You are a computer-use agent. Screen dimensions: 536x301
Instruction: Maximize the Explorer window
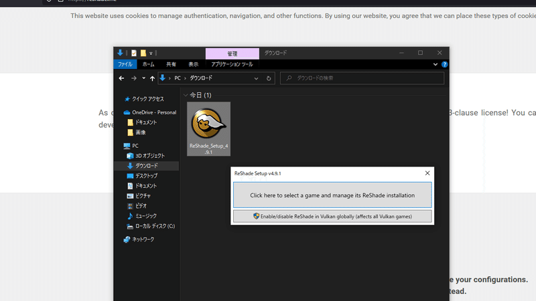click(421, 53)
